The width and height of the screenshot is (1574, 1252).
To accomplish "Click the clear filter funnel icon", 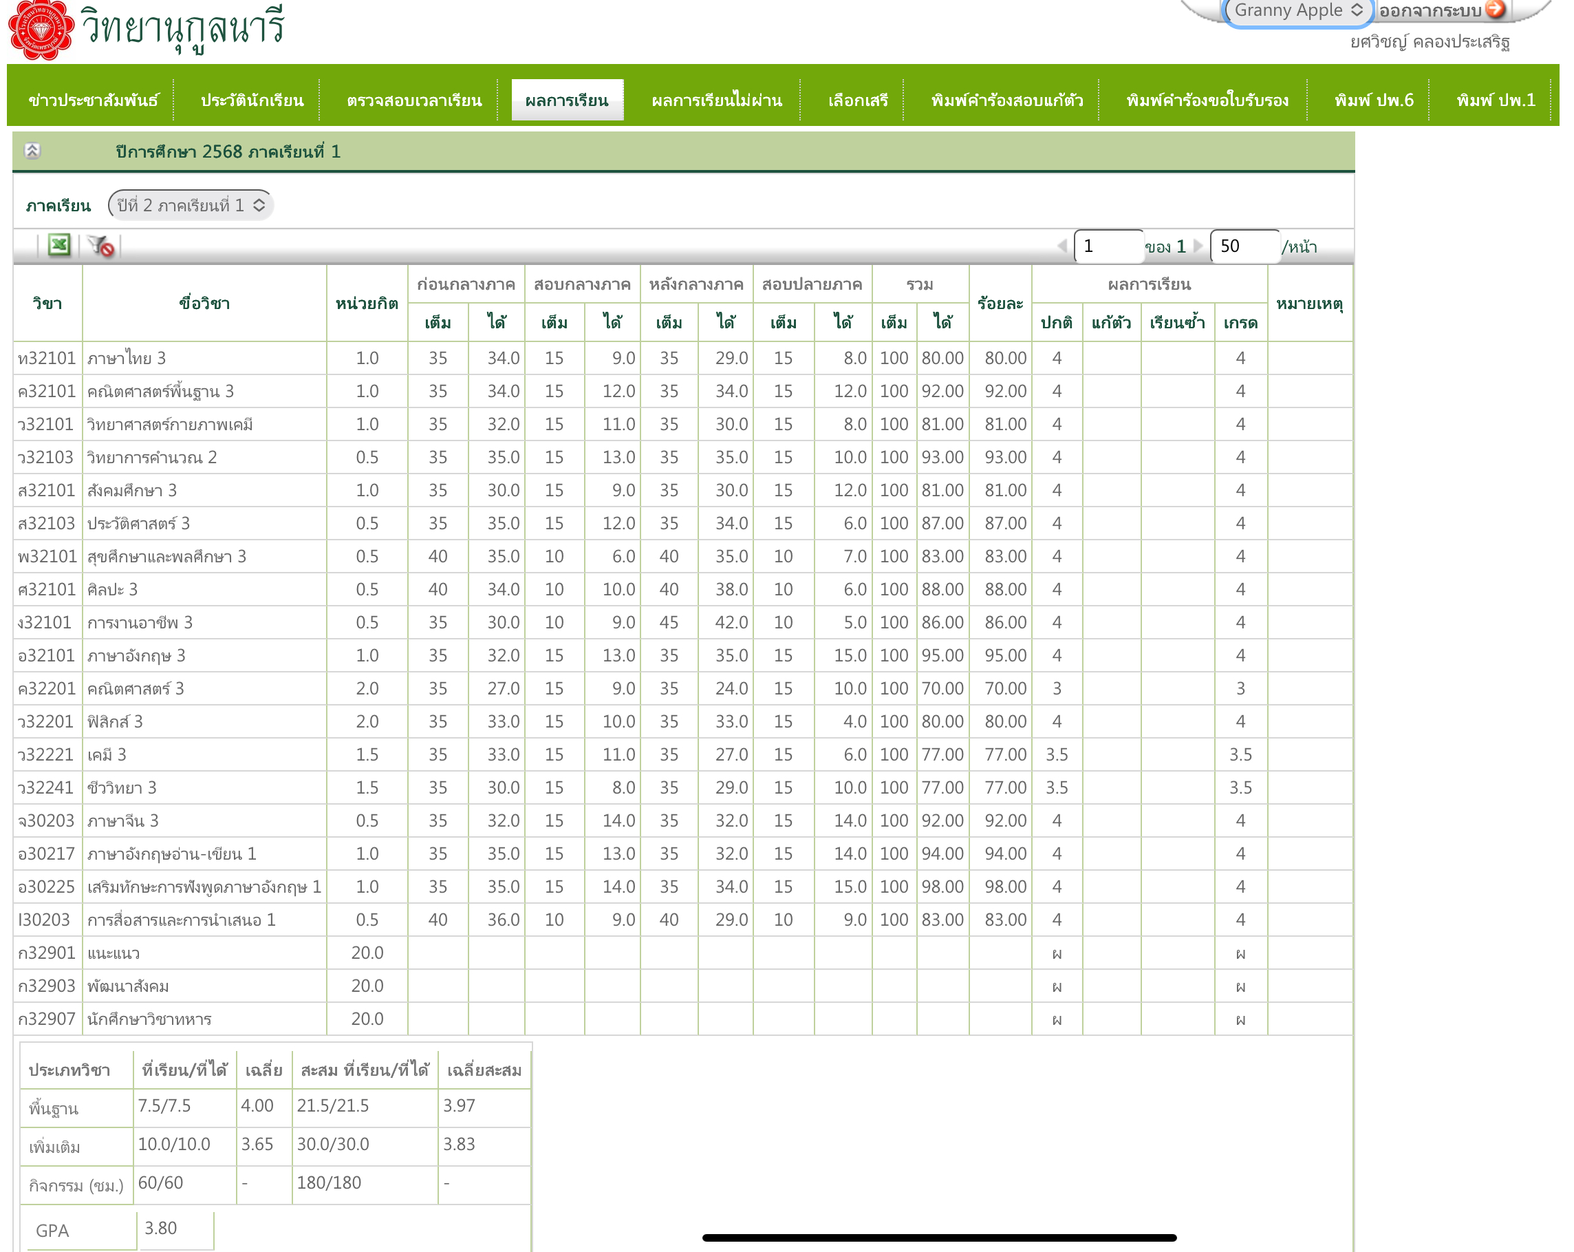I will pos(100,246).
